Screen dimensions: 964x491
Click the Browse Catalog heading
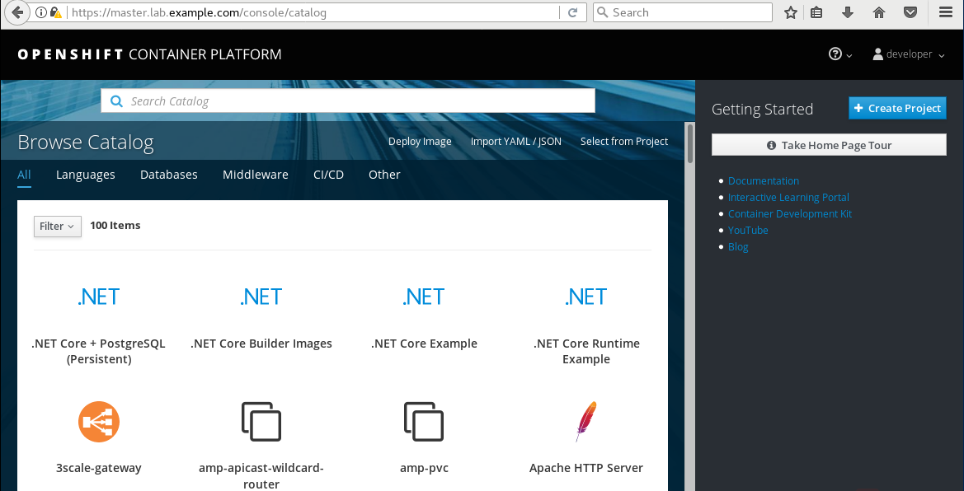pyautogui.click(x=86, y=142)
